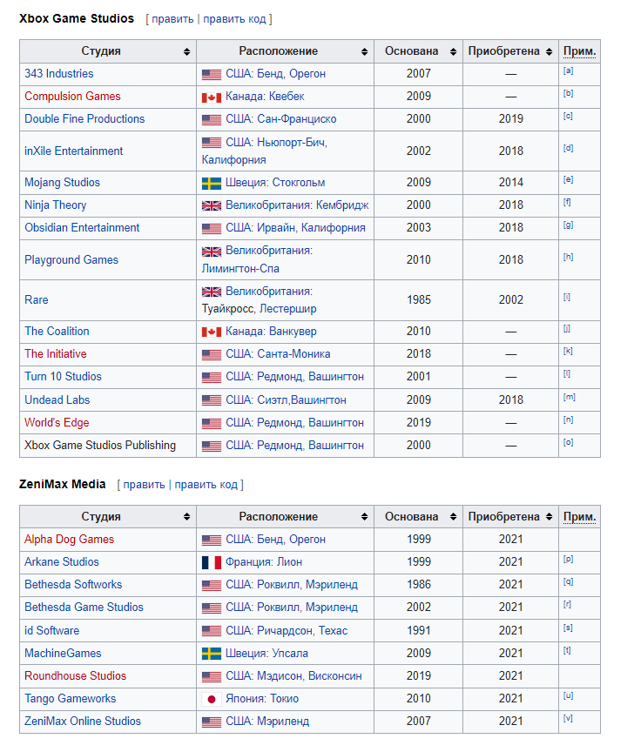This screenshot has height=752, width=634.
Task: Click the 'Xbox Game Studios Publishing' cell text
Action: 100,446
